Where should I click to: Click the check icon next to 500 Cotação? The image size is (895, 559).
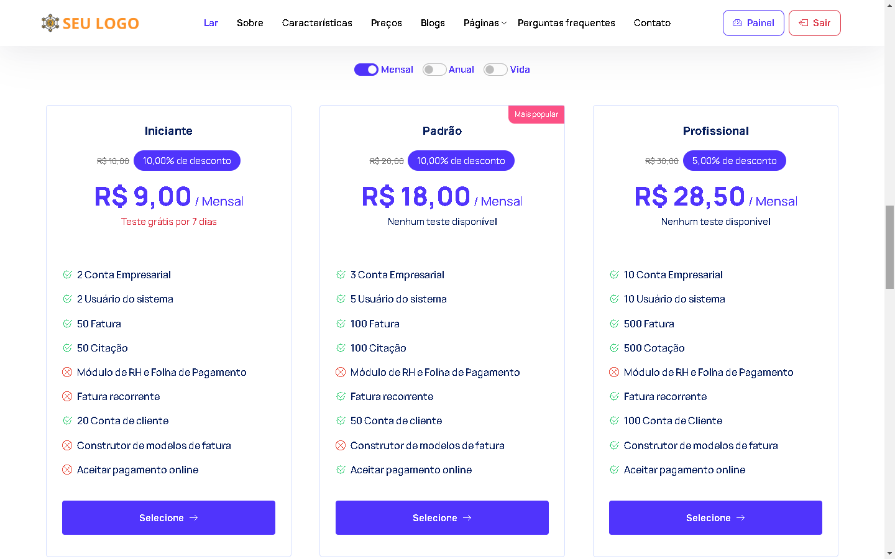[x=614, y=348]
